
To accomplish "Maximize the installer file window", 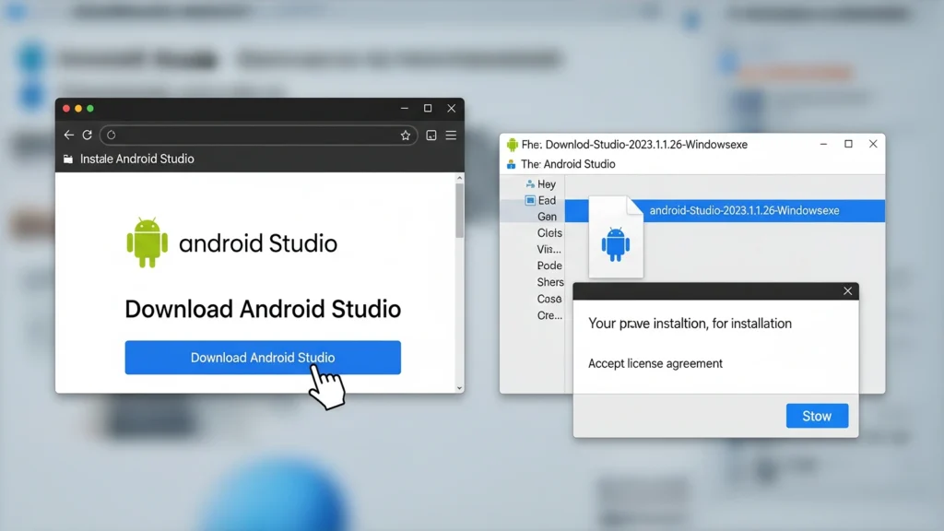I will point(848,144).
